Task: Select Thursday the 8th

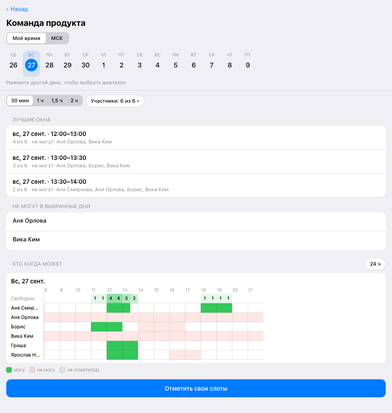Action: click(230, 63)
